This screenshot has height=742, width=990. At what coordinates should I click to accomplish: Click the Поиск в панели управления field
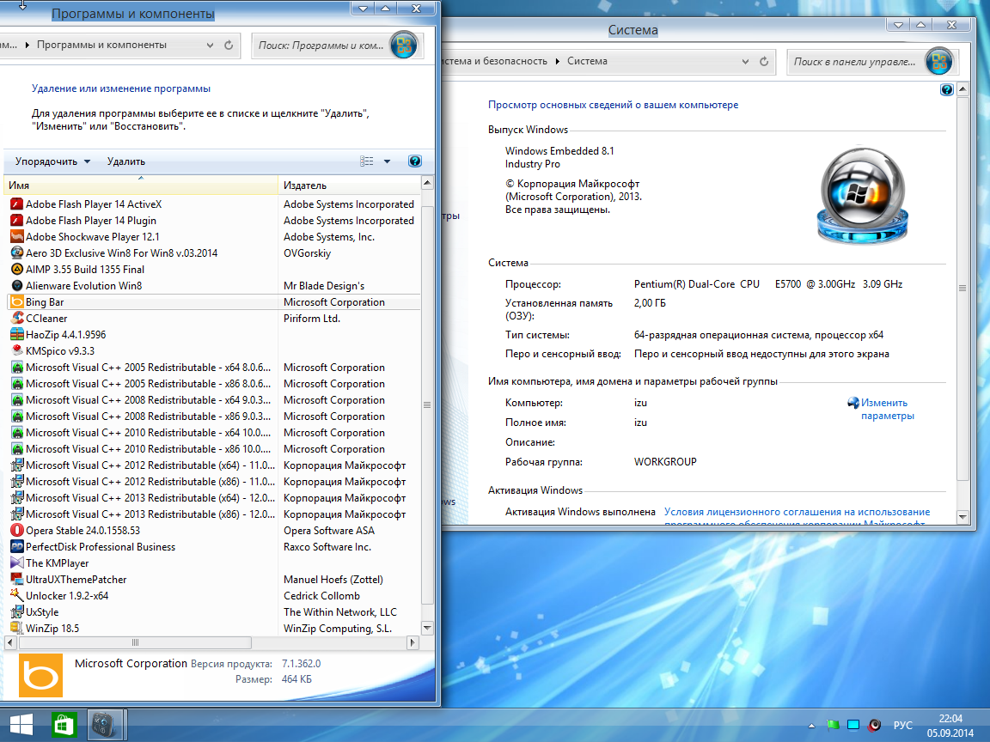click(855, 62)
